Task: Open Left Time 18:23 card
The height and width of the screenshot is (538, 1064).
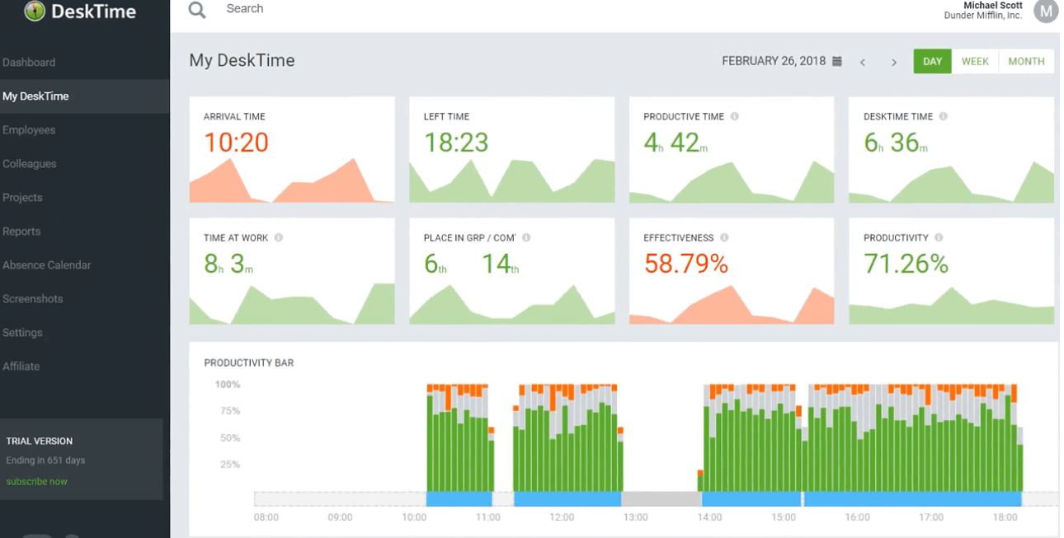Action: click(512, 150)
